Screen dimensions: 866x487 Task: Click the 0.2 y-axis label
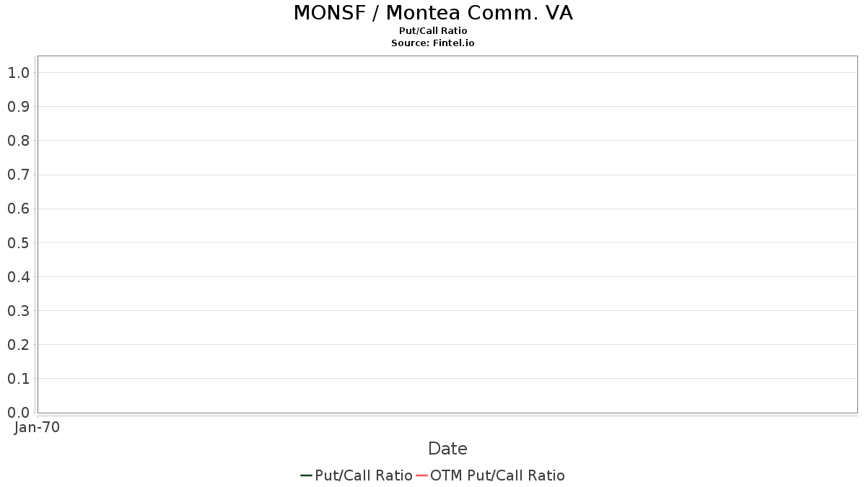pyautogui.click(x=18, y=345)
